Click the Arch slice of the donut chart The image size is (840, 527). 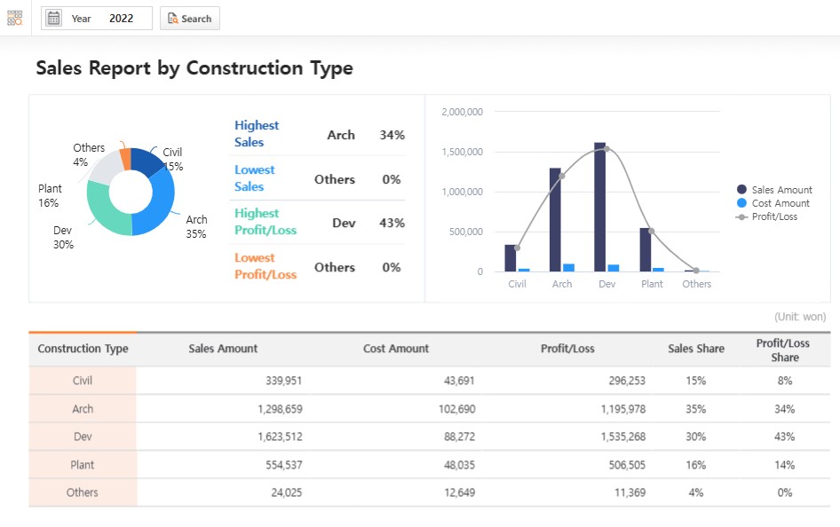(165, 197)
